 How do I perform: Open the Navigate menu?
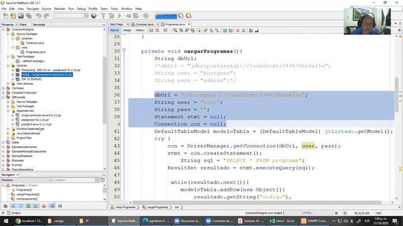click(33, 9)
